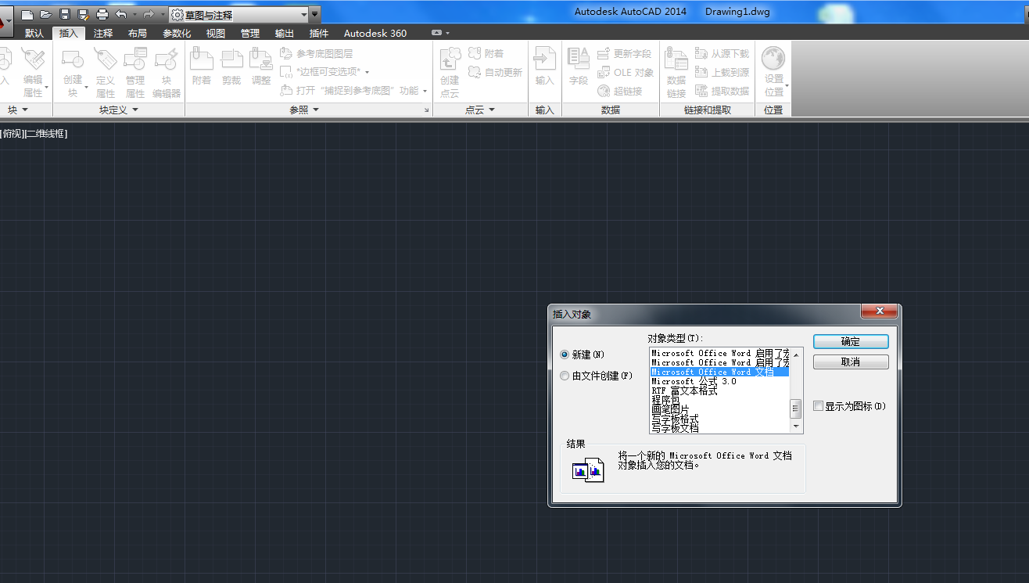Image resolution: width=1029 pixels, height=583 pixels.
Task: Click the Undo arrow icon
Action: pyautogui.click(x=120, y=14)
